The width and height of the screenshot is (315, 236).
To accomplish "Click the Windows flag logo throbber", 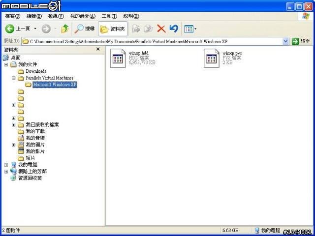I will coord(306,16).
